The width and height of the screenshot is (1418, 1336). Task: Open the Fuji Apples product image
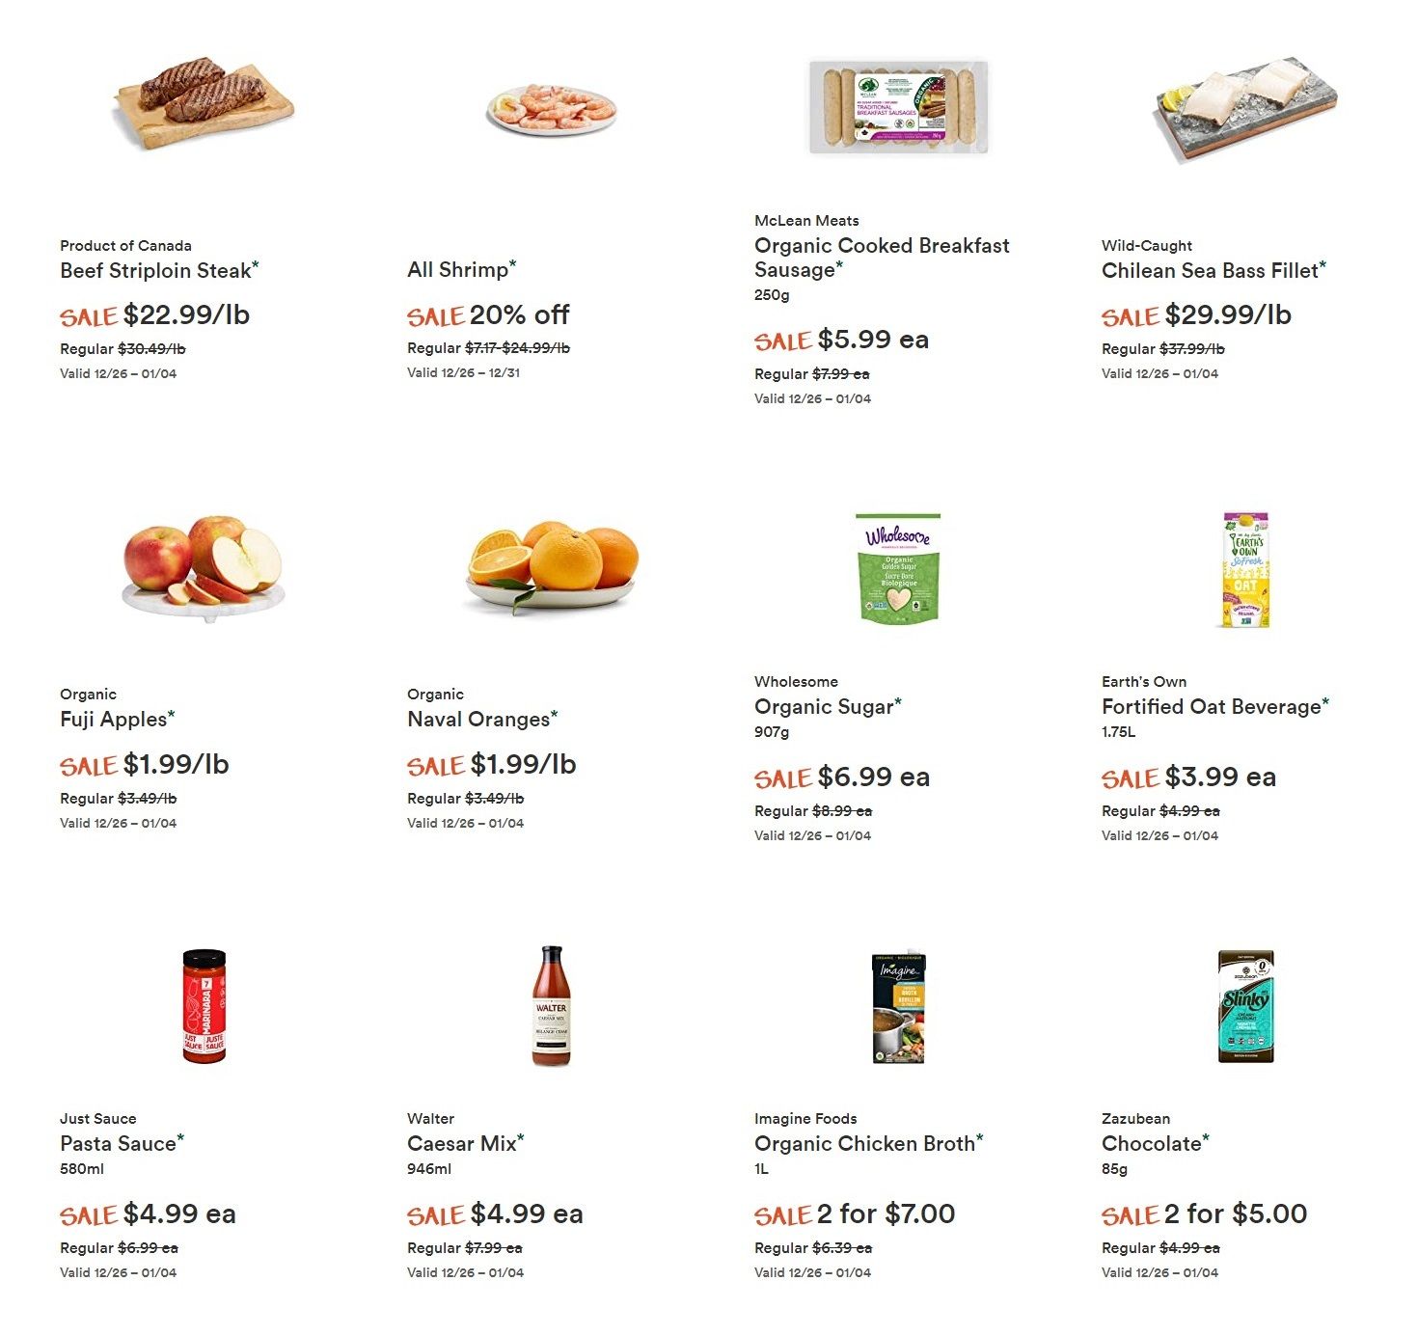[204, 566]
